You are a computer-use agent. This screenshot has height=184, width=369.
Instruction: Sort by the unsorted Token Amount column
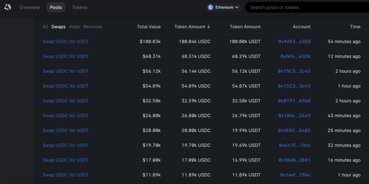(245, 27)
